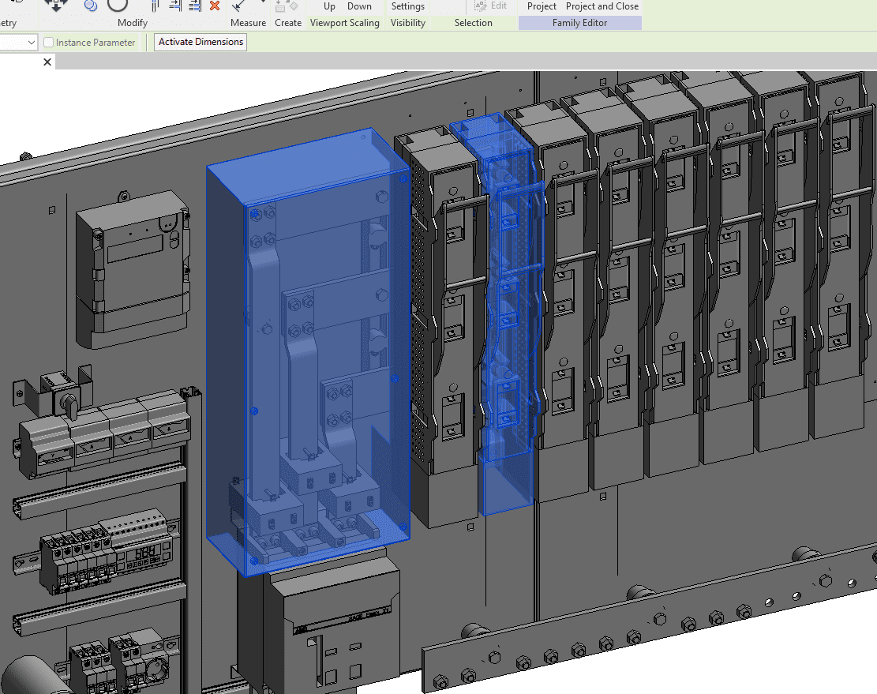
Task: Click the arrow-to-line align icon
Action: [x=174, y=6]
